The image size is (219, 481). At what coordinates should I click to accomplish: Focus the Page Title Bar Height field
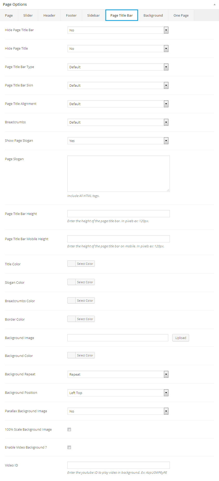[x=118, y=214]
